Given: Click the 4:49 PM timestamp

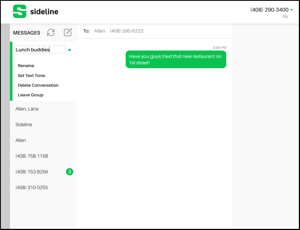Looking at the screenshot, I should [219, 47].
